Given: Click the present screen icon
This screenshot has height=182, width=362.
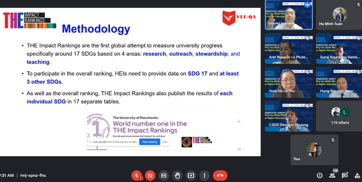Looking at the screenshot, I should point(191,175).
